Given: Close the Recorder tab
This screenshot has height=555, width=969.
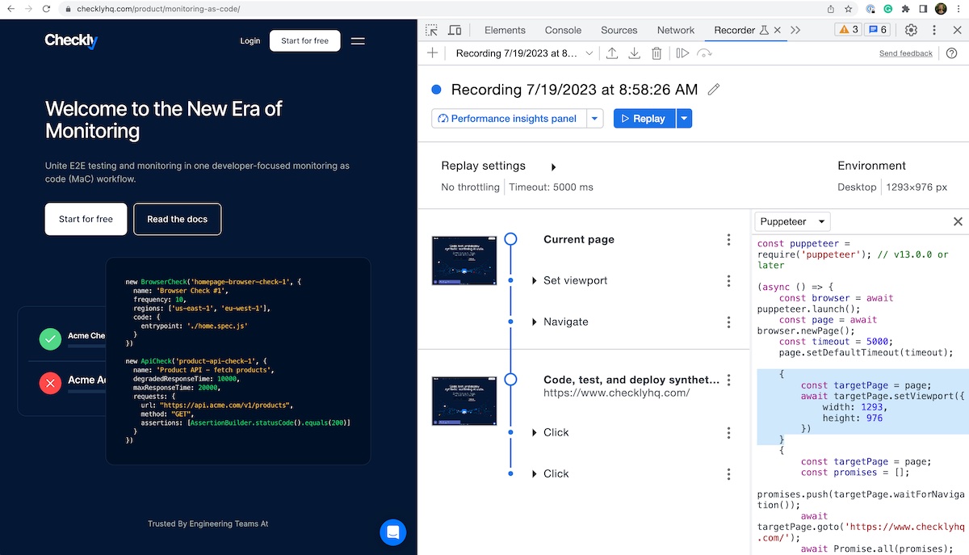Looking at the screenshot, I should [778, 30].
